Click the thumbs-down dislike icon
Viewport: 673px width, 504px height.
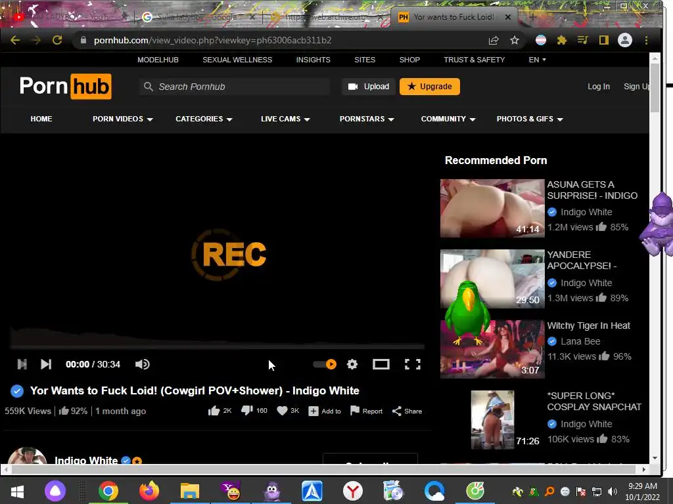(x=247, y=411)
